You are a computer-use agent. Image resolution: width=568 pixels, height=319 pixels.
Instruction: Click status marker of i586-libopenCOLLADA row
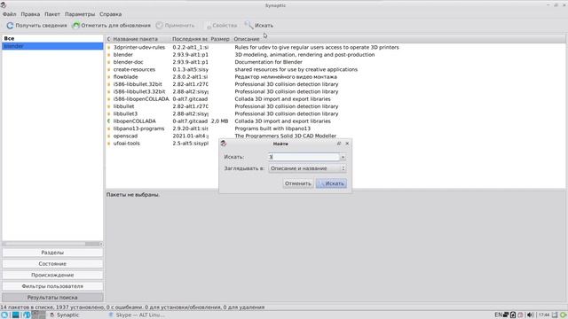(x=108, y=99)
